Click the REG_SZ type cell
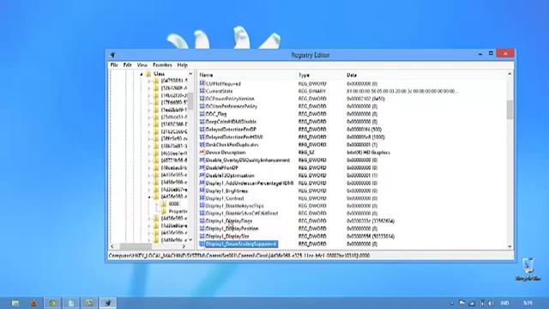The height and width of the screenshot is (309, 549). point(306,153)
